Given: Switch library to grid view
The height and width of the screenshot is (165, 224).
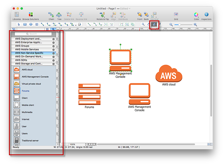Looking at the screenshot, I should (47, 29).
